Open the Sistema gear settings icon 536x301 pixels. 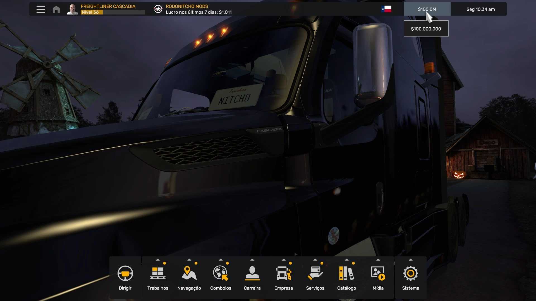pyautogui.click(x=410, y=273)
